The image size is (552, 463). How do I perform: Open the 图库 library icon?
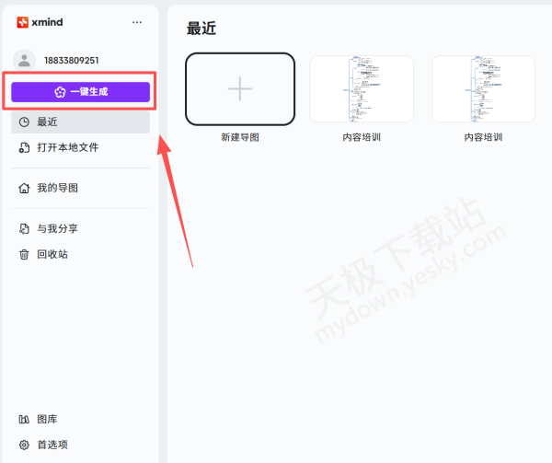pyautogui.click(x=25, y=419)
